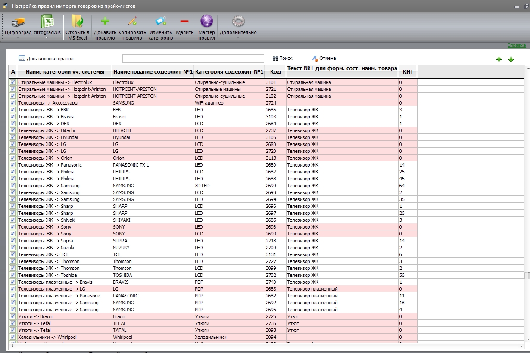
Task: Toggle checkbox for Телевизоры ЖК -> Toshiba row
Action: pyautogui.click(x=13, y=275)
